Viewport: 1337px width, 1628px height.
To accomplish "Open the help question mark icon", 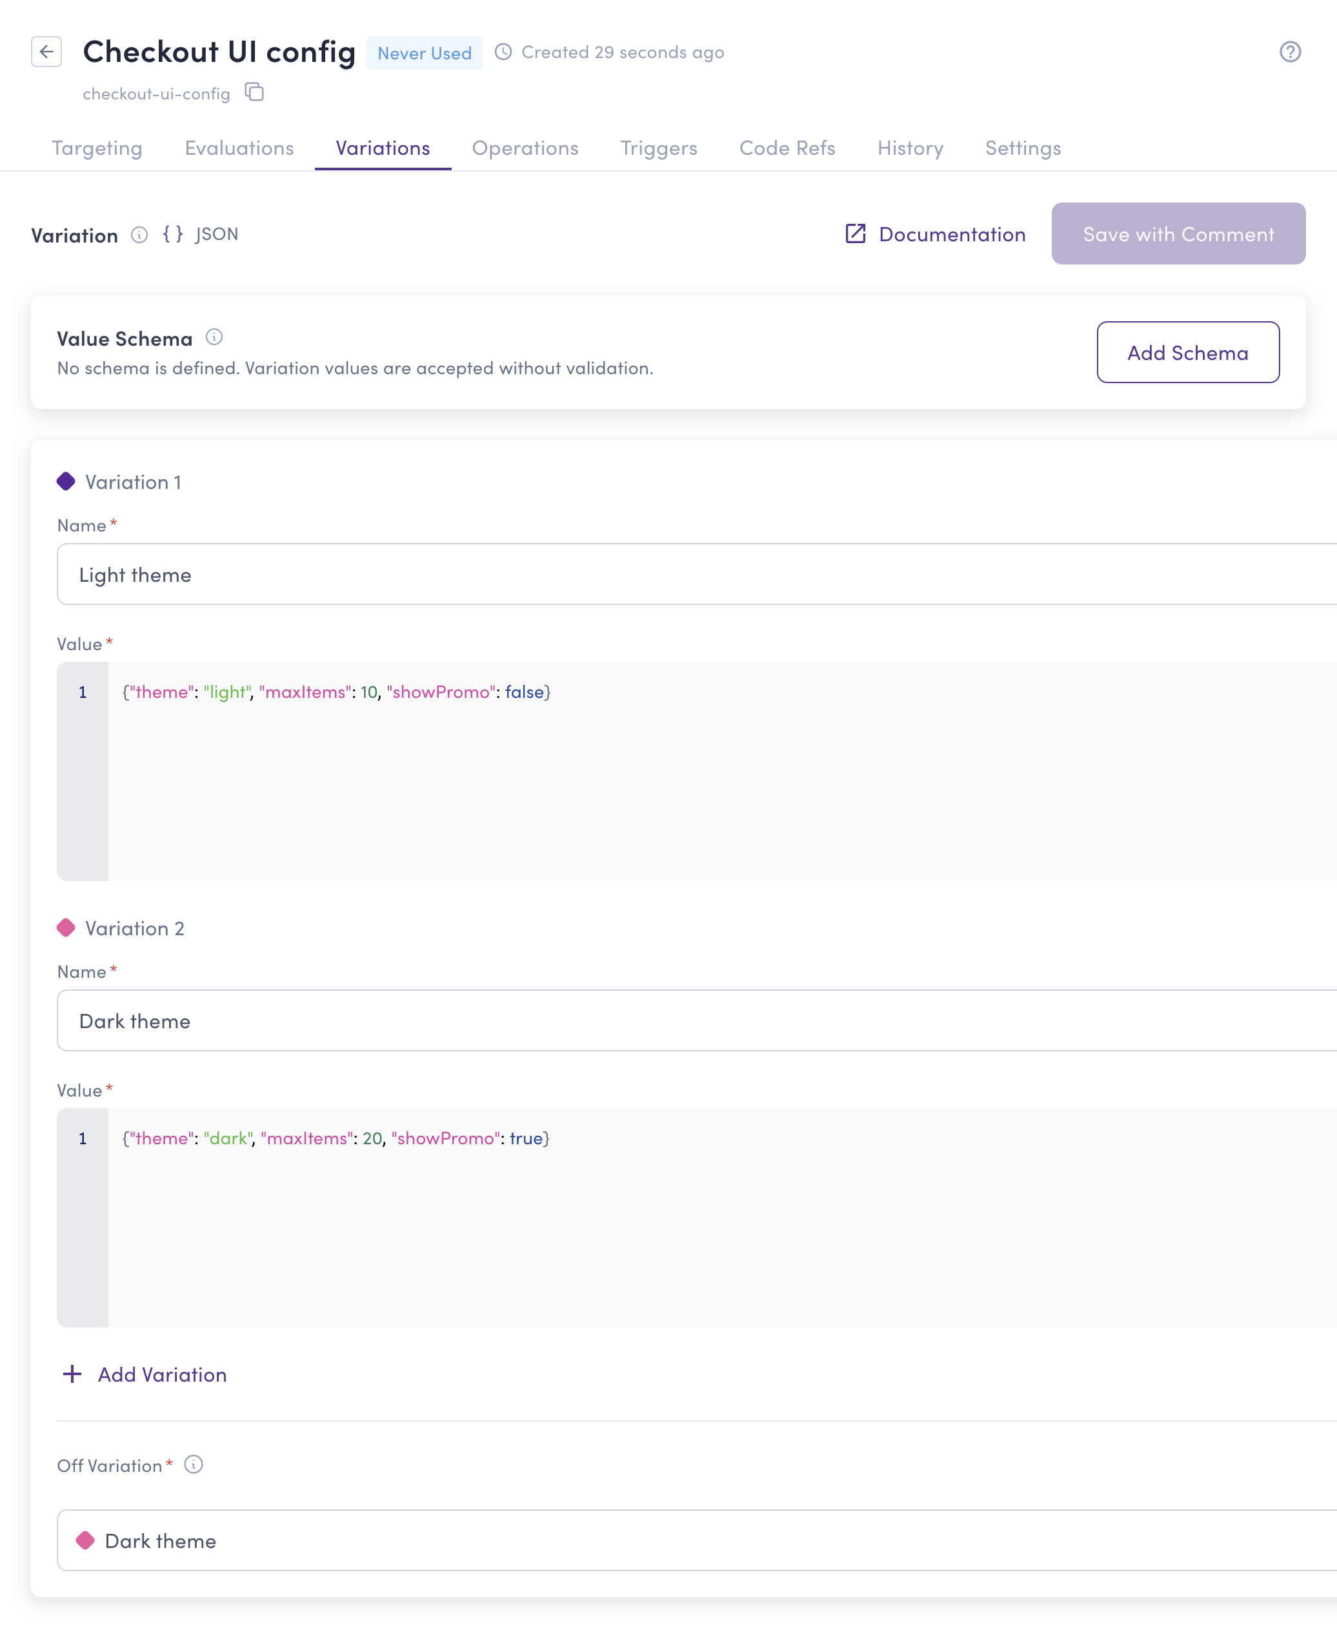I will pos(1290,52).
